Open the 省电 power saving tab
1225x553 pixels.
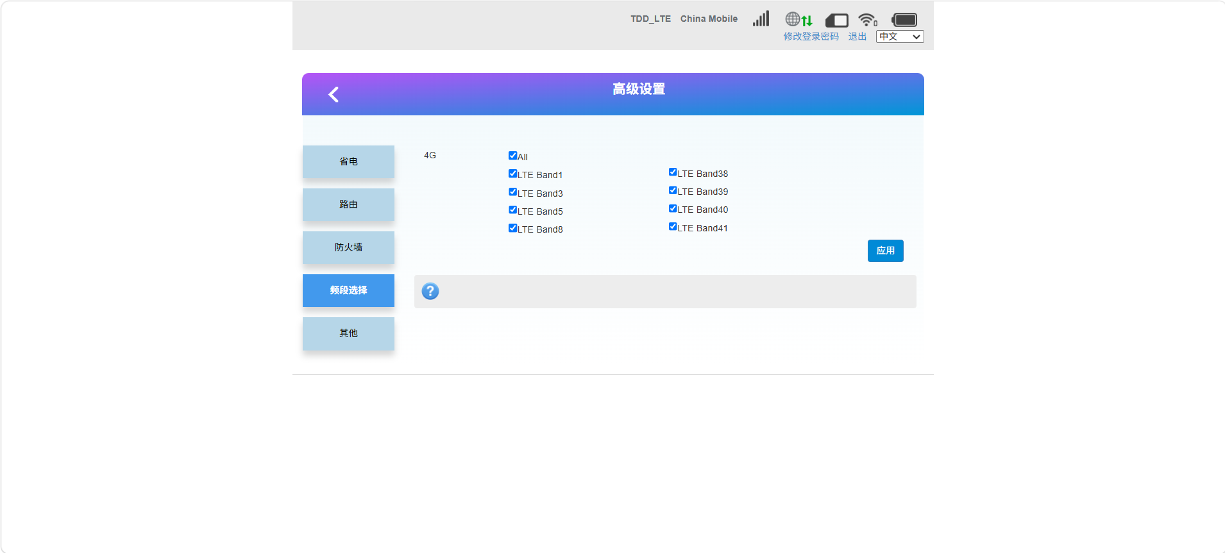[x=348, y=161]
